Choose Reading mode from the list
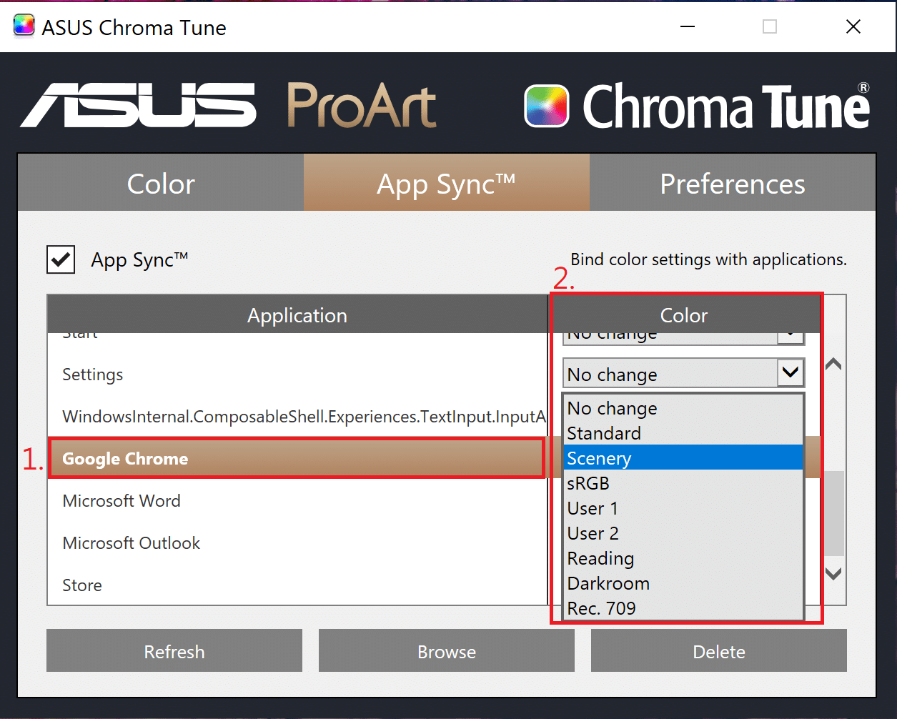The image size is (897, 719). [683, 558]
